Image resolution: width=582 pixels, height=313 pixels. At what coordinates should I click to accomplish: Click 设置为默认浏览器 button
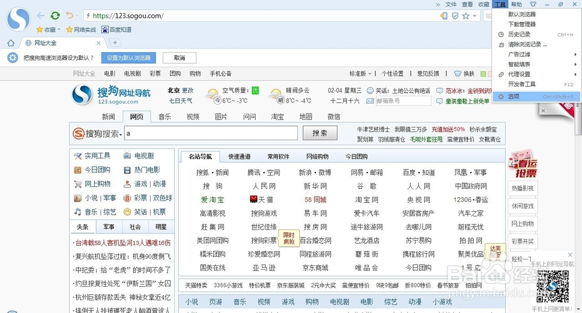pos(129,58)
